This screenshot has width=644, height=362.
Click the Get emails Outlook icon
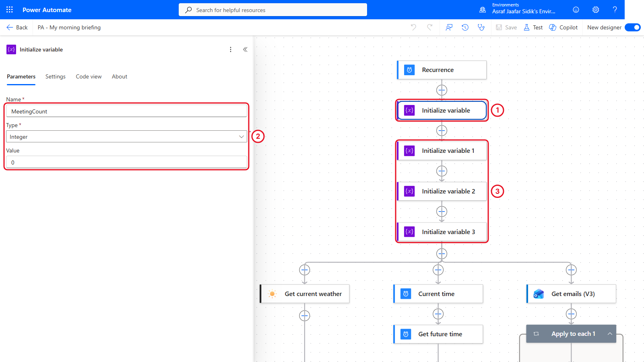(539, 294)
